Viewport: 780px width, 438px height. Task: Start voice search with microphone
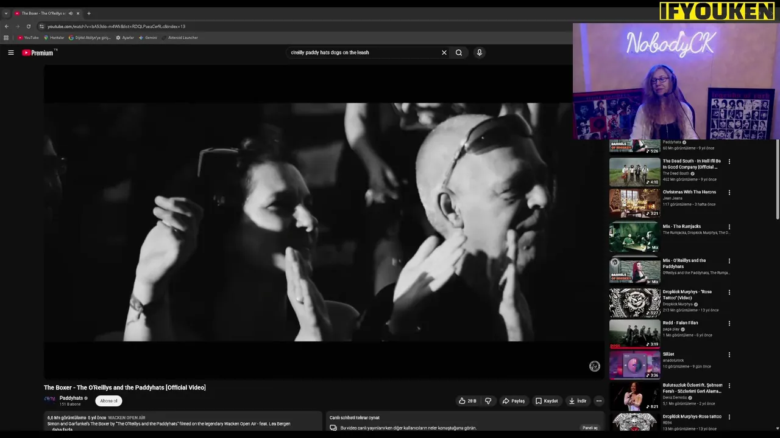pyautogui.click(x=480, y=53)
